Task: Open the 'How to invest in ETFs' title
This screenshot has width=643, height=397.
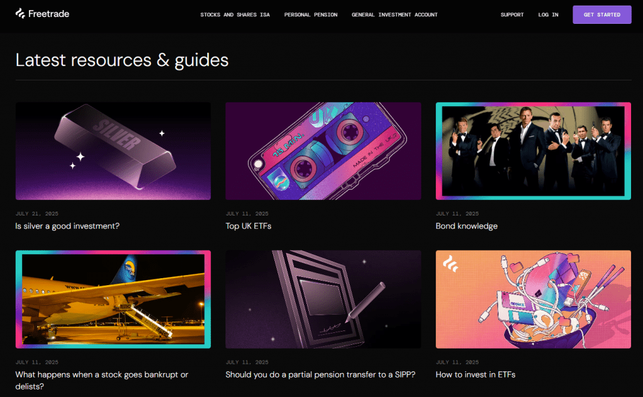Action: (x=475, y=374)
